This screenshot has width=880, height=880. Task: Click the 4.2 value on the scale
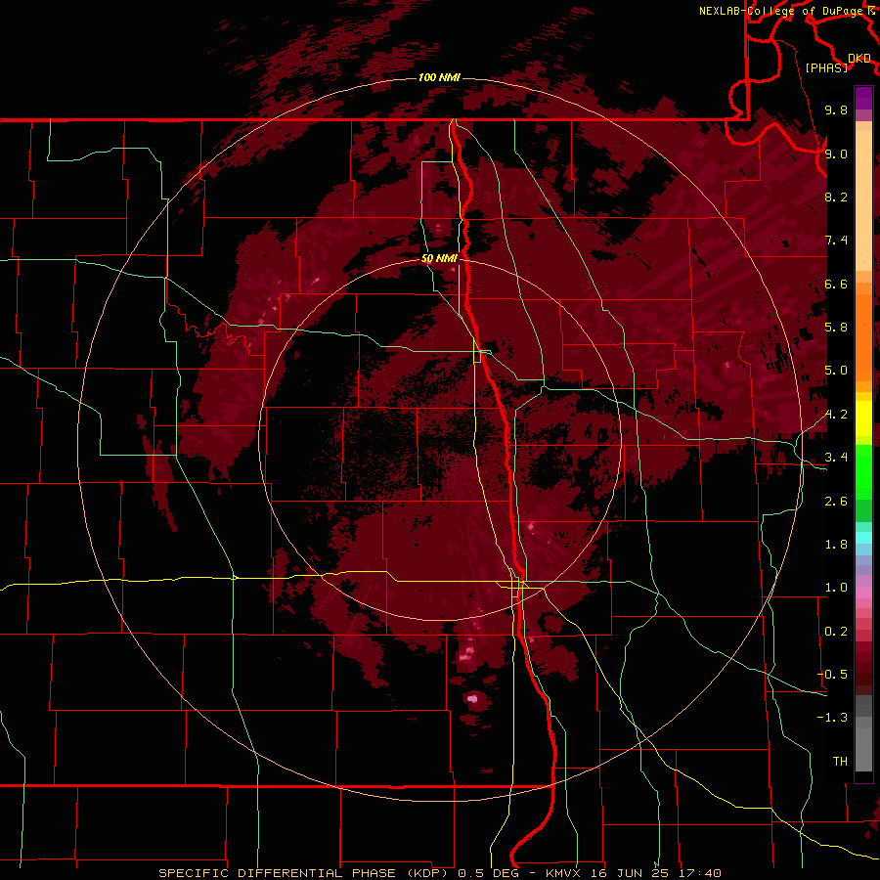pos(836,415)
